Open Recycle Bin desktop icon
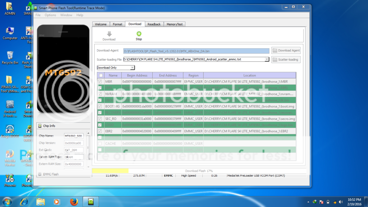The width and height of the screenshot is (368, 207). [x=10, y=56]
